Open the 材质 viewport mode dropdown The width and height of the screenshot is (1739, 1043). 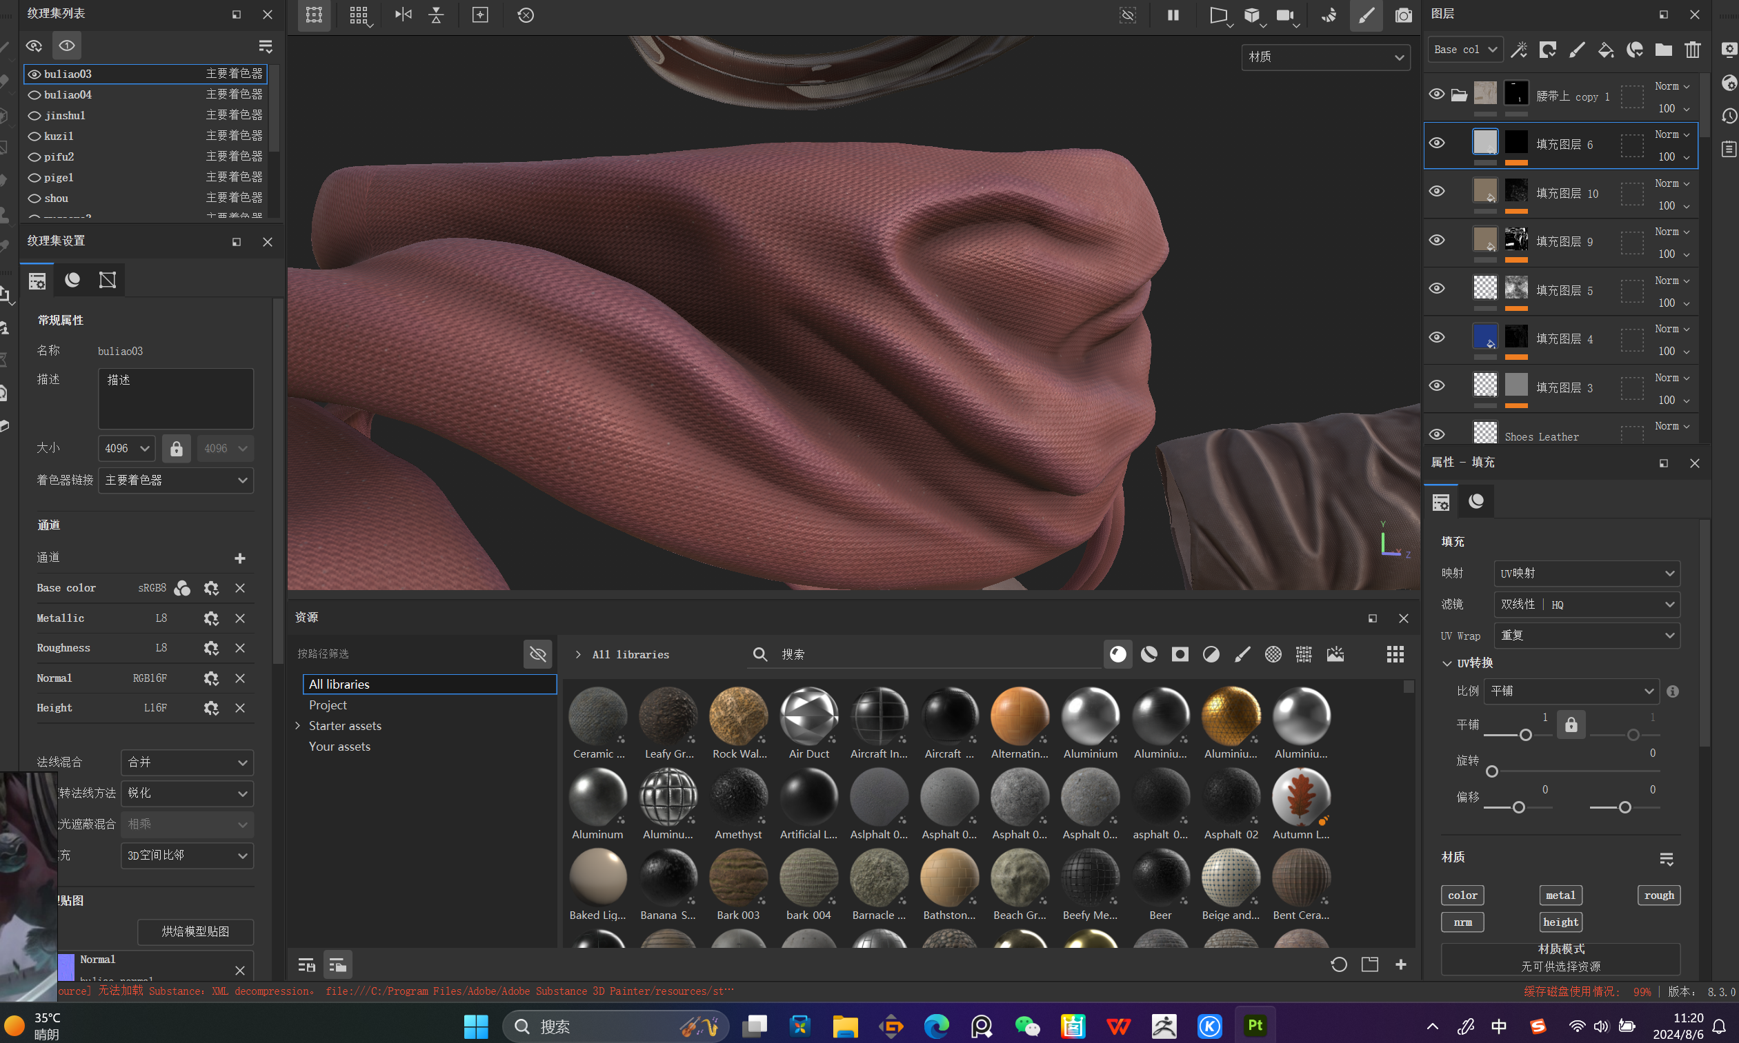(x=1325, y=57)
